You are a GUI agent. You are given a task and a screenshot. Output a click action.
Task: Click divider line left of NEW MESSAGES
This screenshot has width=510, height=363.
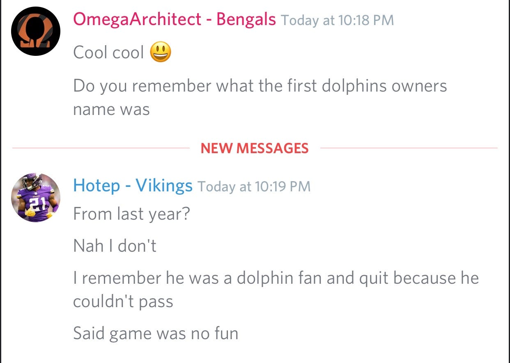[101, 148]
